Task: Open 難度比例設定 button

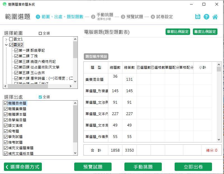Action: pyautogui.click(x=205, y=32)
